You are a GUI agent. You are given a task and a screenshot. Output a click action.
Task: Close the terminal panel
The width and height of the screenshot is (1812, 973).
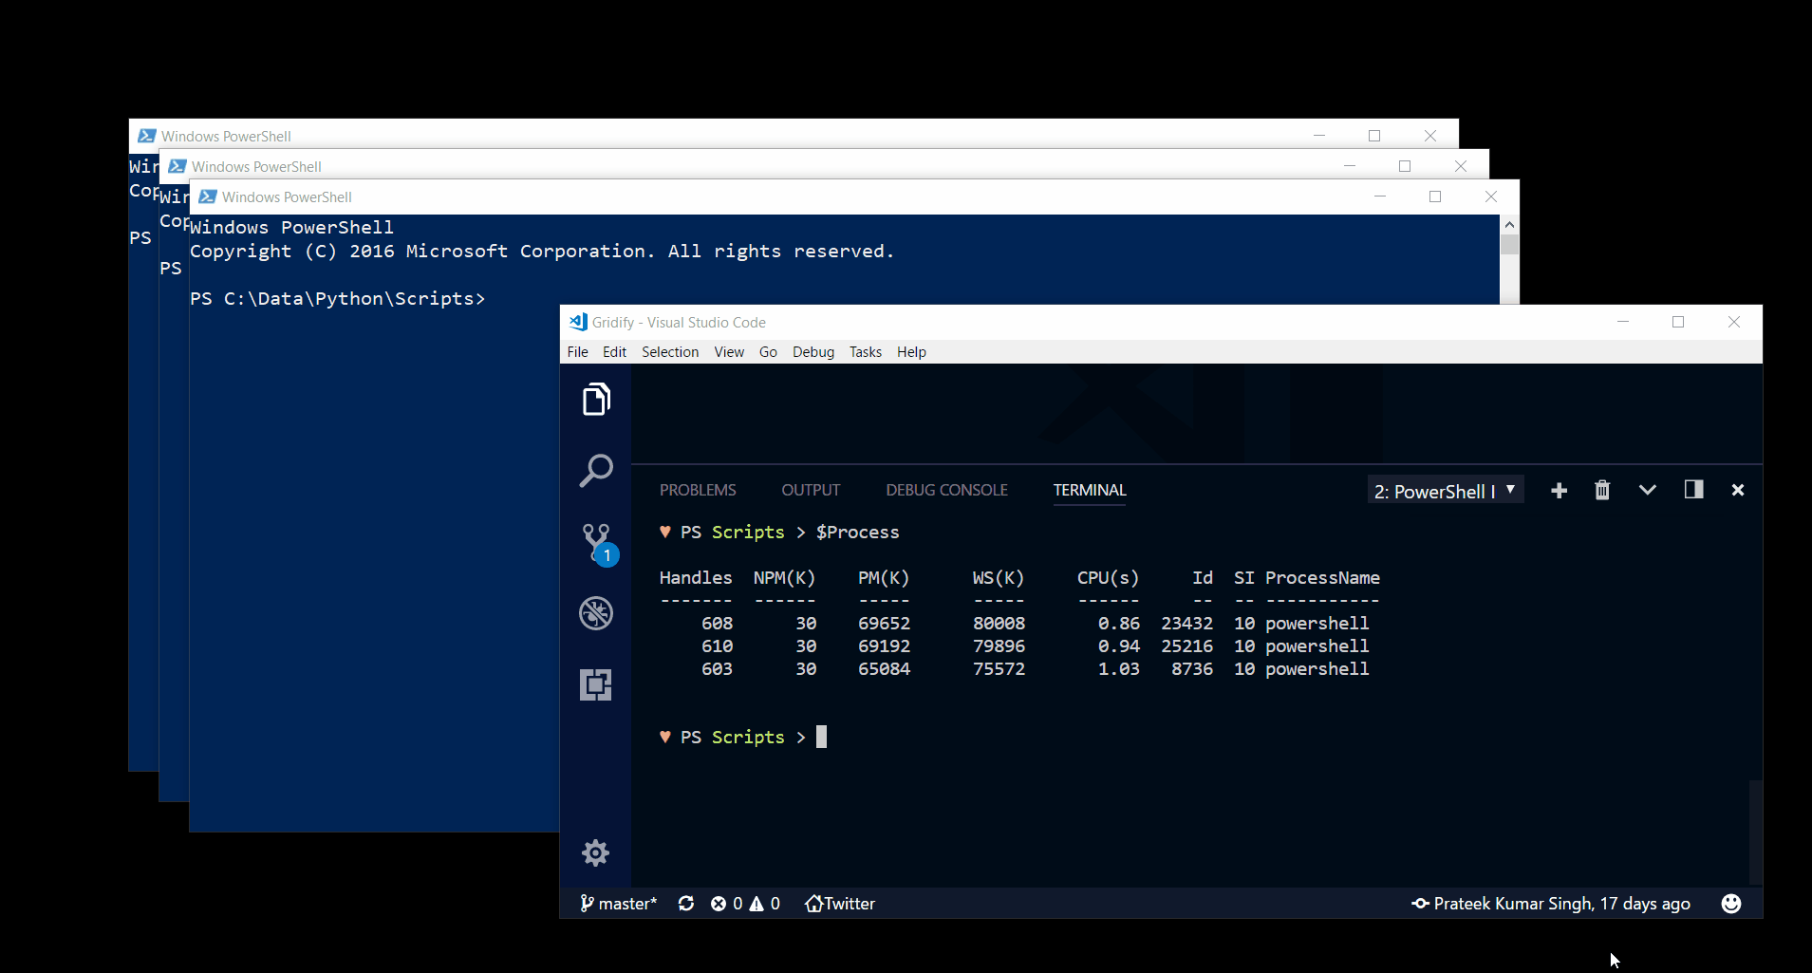pos(1738,490)
